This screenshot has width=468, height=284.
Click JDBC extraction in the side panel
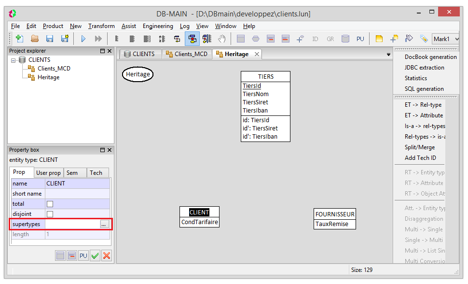pos(425,68)
